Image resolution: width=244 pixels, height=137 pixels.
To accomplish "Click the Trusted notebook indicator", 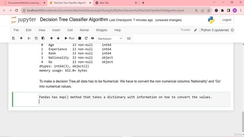I will 185,30.
